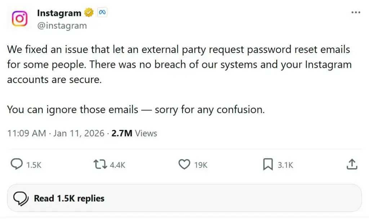Open the @instagram handle link
The image size is (369, 219).
tap(62, 26)
